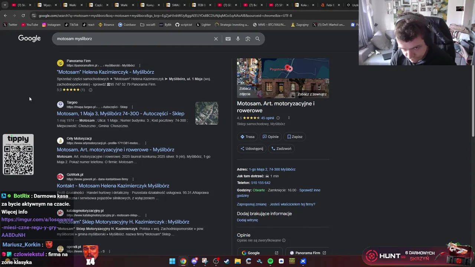
Task: Click the Dodaj witrynę link
Action: pyautogui.click(x=248, y=220)
